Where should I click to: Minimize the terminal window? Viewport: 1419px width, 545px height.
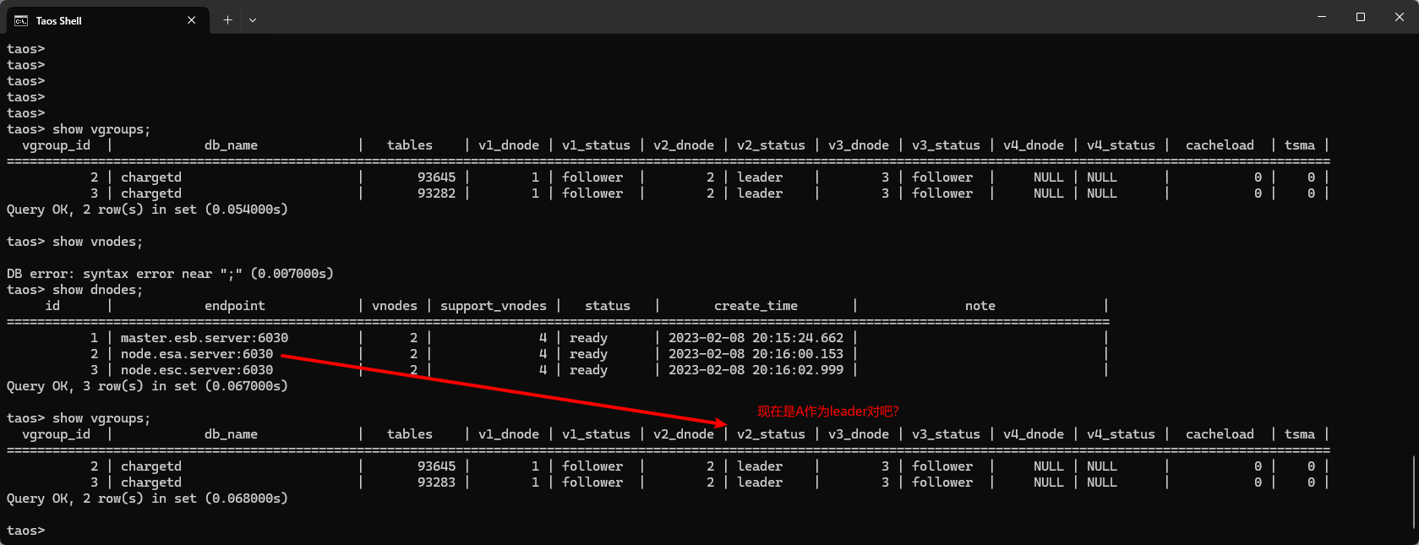click(1322, 17)
